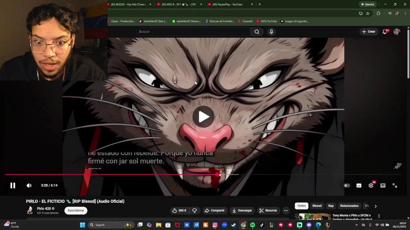Screen dimensions: 410x230
Task: Mute the video with the speaker icon
Action: point(29,185)
